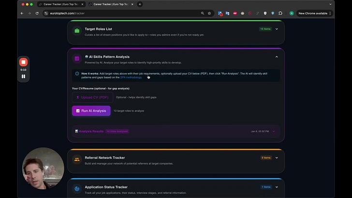Open the first extension icon with red badge
352x198 pixels.
pyautogui.click(x=220, y=14)
